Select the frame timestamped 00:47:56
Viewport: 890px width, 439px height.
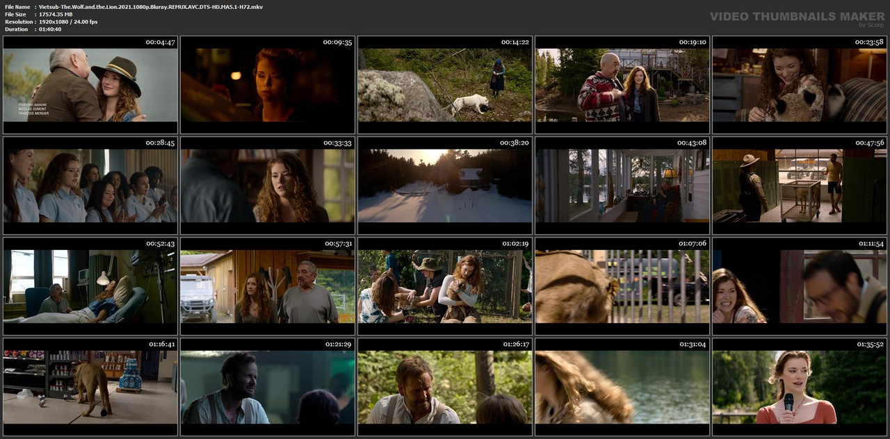[800, 185]
